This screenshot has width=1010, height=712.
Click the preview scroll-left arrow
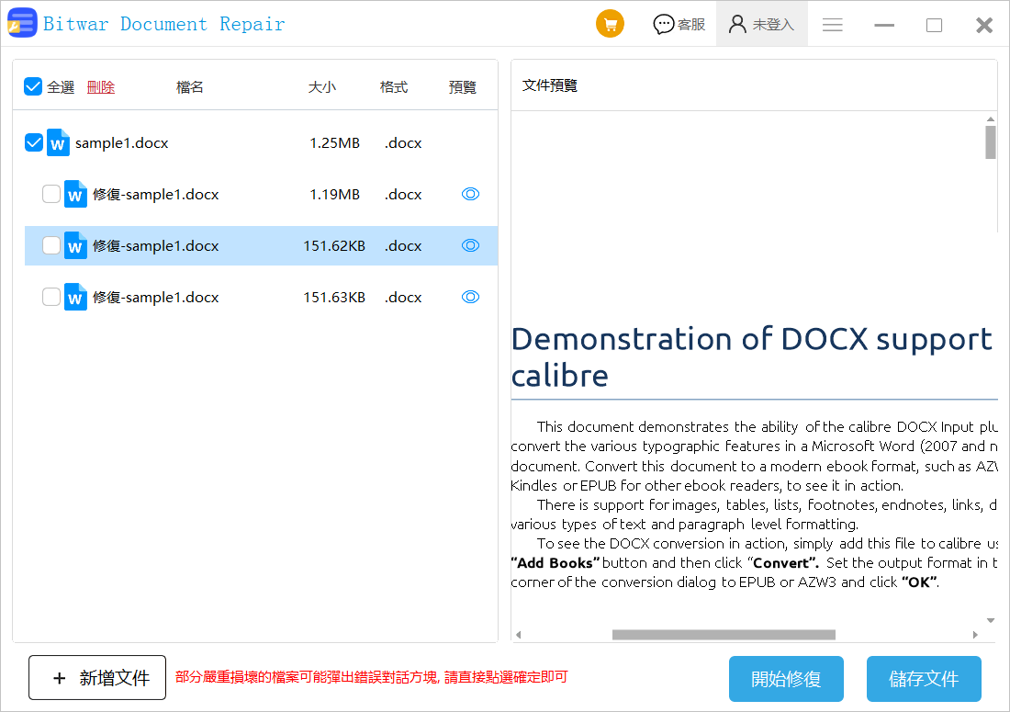click(x=519, y=635)
